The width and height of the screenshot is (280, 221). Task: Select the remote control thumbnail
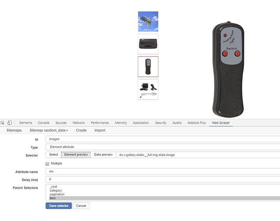point(148,66)
